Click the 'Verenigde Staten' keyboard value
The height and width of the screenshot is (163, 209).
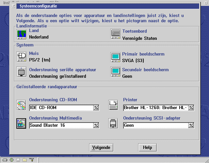tap(139, 39)
